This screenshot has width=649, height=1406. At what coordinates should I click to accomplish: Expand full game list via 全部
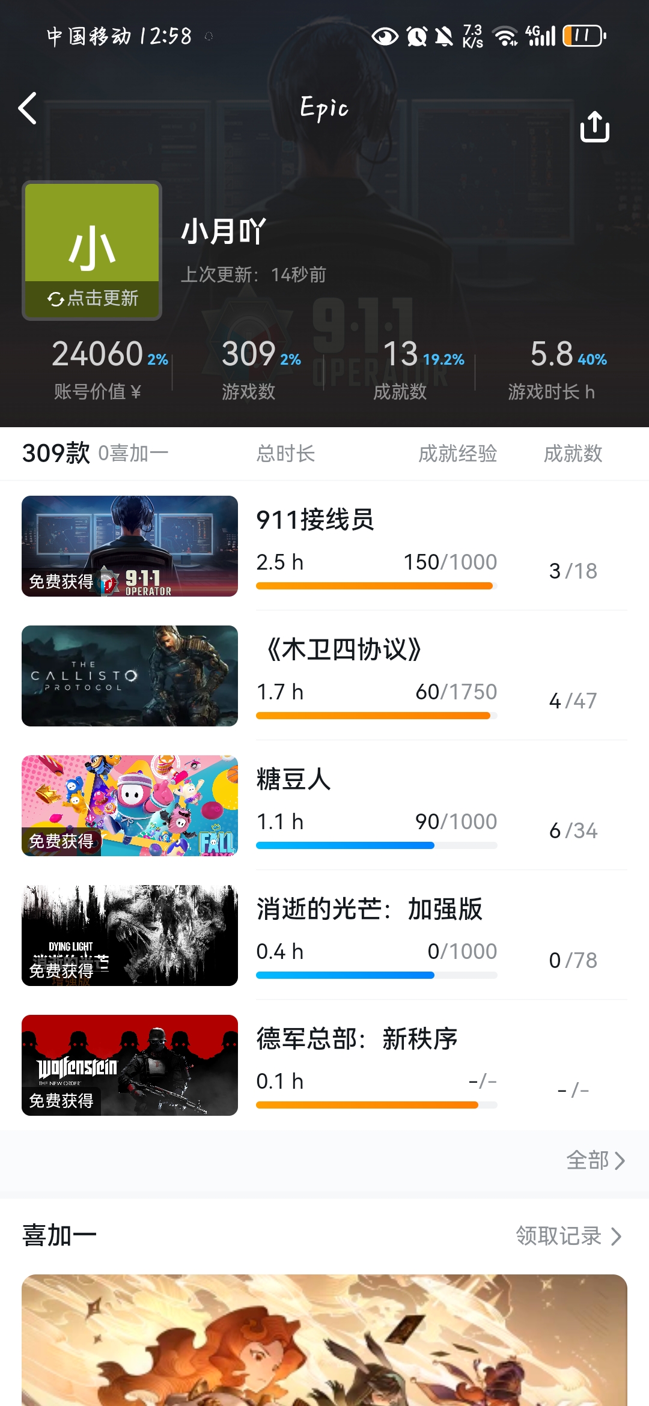click(595, 1160)
